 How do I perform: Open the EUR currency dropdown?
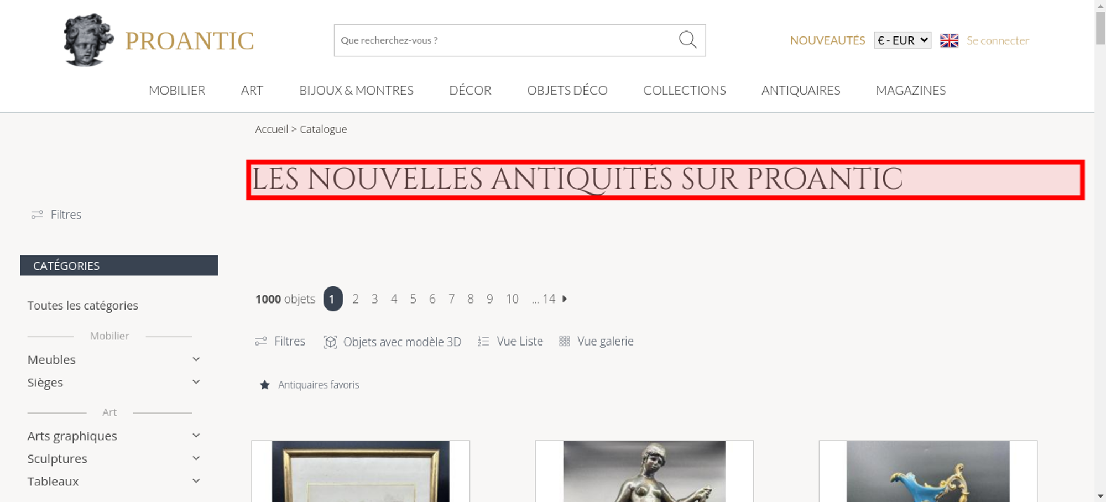point(902,40)
